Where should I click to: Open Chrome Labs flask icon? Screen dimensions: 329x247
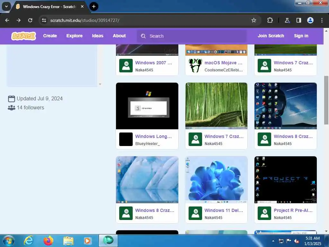coord(287,20)
